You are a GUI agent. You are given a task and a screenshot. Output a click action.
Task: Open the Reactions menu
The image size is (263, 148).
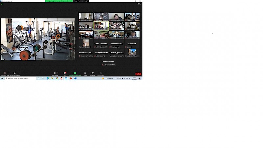point(93,73)
